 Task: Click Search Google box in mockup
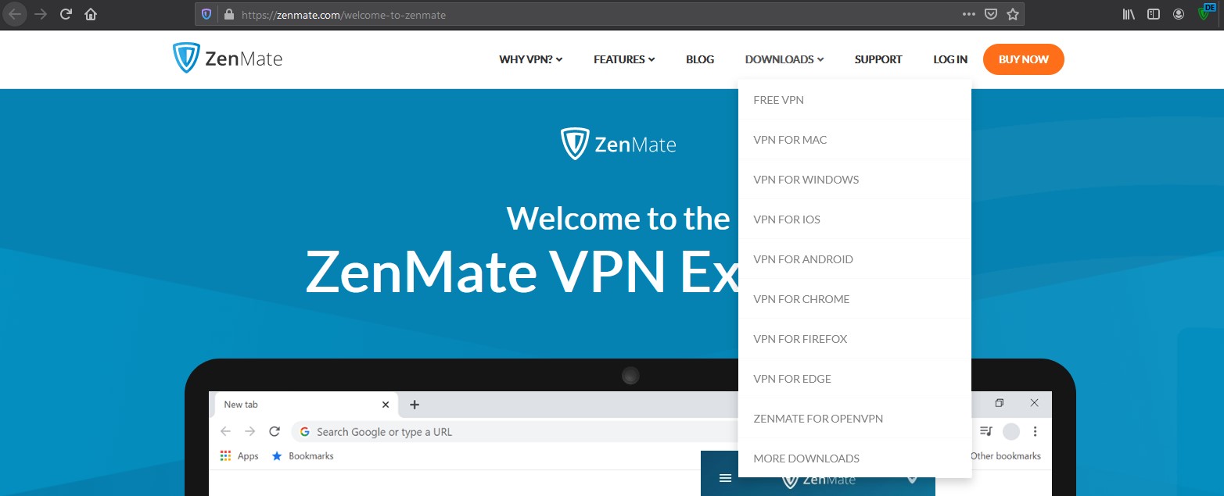[x=516, y=431]
